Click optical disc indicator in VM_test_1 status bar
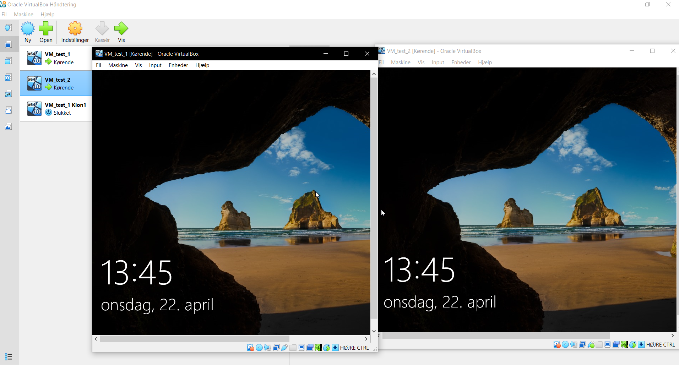 point(259,348)
